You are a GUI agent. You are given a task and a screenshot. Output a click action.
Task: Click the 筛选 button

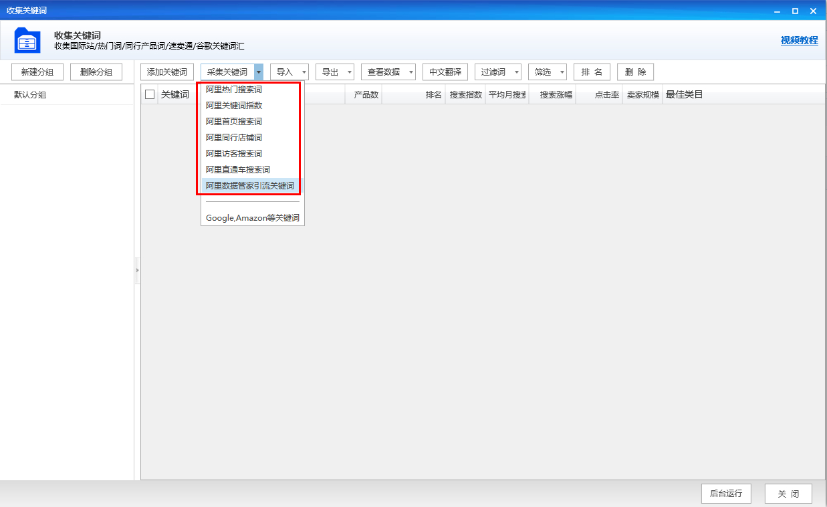[543, 72]
